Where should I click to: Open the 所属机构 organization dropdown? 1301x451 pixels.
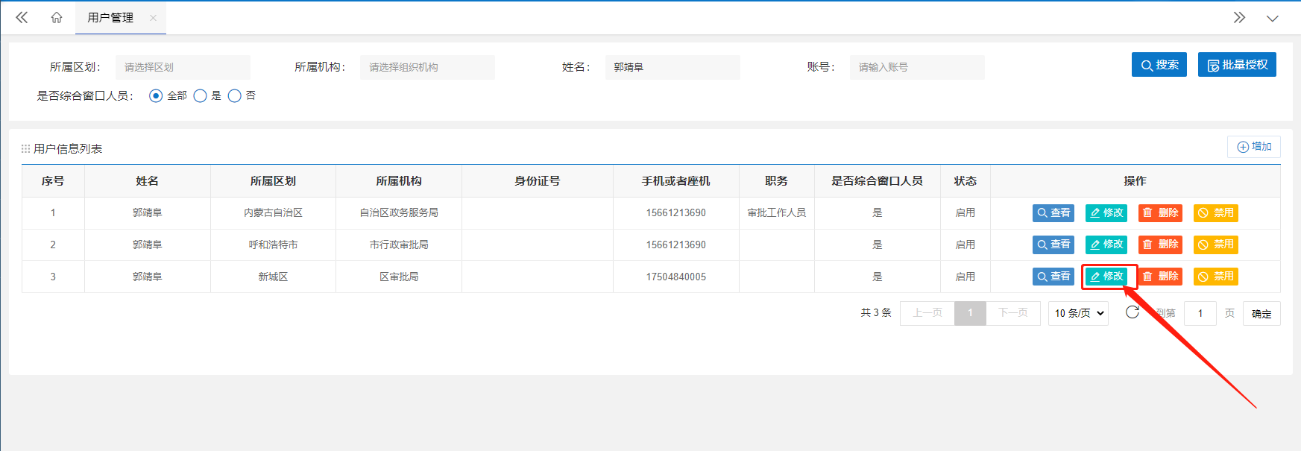[427, 67]
